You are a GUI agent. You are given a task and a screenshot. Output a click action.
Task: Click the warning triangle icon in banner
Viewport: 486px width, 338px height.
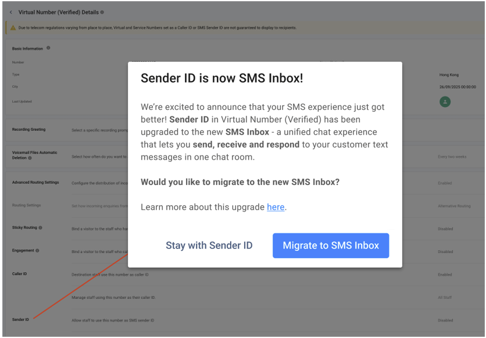[13, 28]
